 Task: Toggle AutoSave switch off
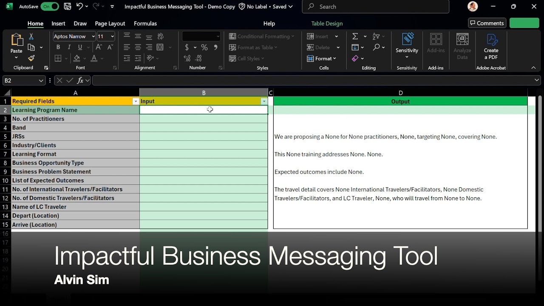tap(49, 6)
